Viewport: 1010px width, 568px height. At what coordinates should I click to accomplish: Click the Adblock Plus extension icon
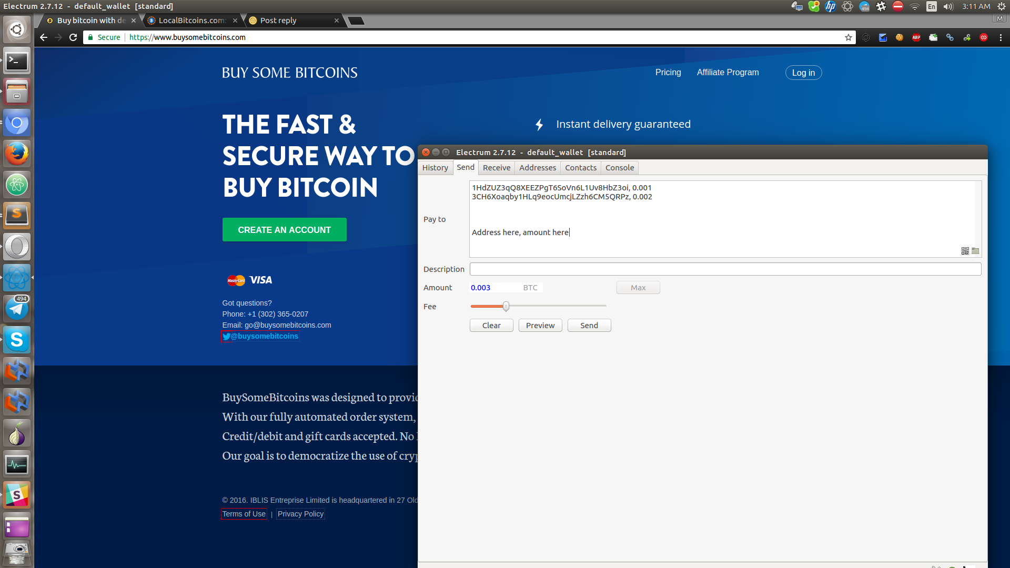click(x=916, y=37)
